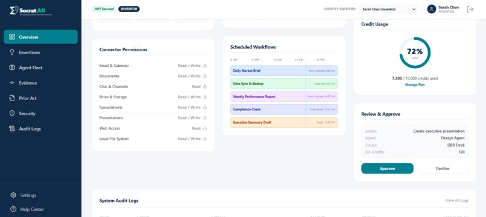Click the Inventions lightbulb icon
Screen dimensions: 486x217
(12, 52)
